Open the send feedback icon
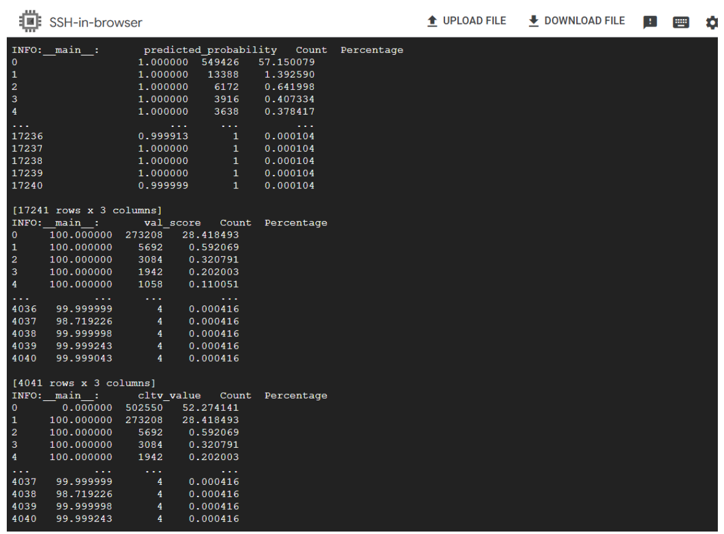 tap(650, 22)
